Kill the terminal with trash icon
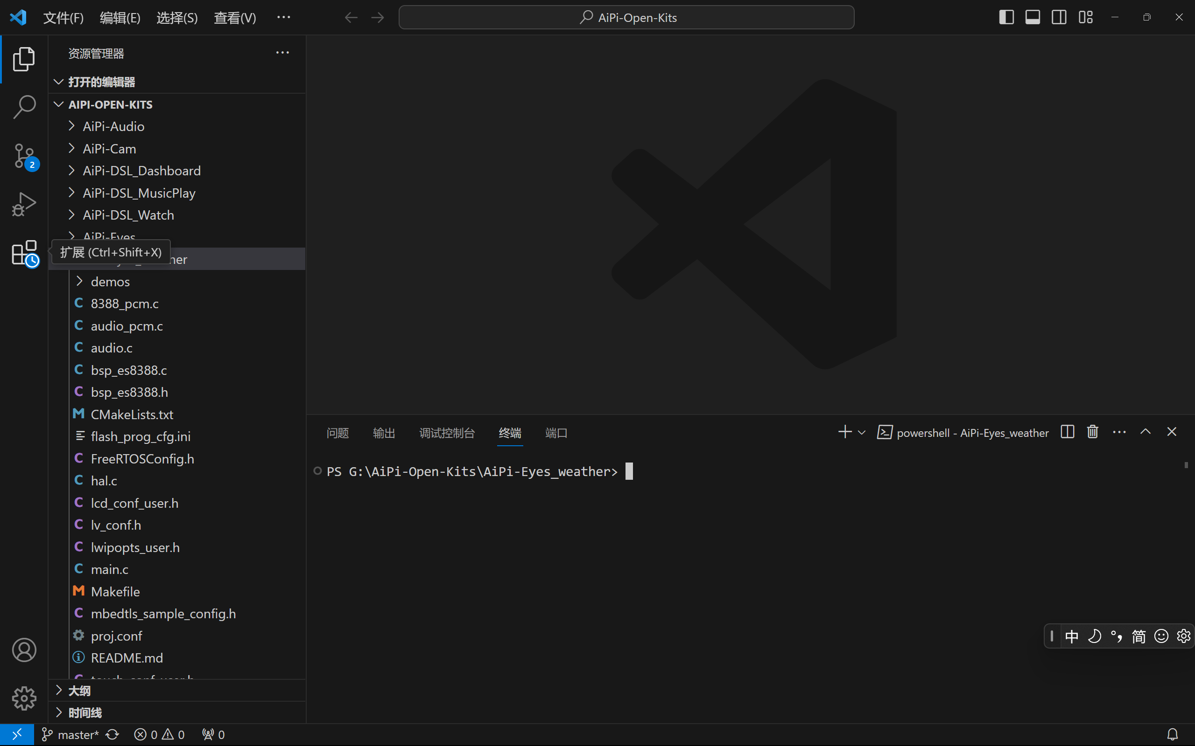This screenshot has width=1195, height=746. [x=1093, y=432]
